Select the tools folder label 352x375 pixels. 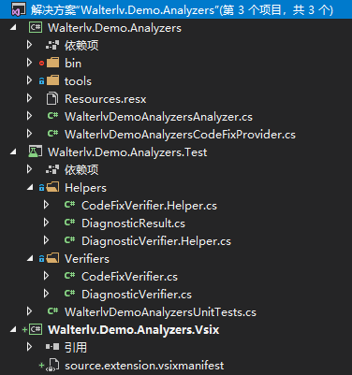[78, 81]
